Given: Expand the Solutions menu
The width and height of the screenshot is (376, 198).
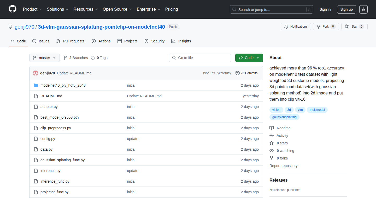Looking at the screenshot, I should pos(58,9).
